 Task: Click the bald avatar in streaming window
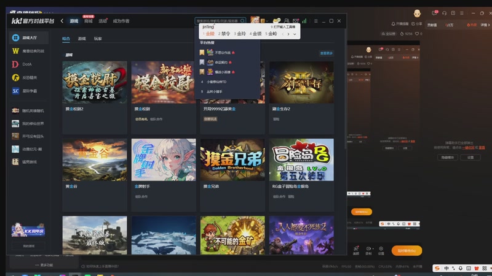coord(417,13)
